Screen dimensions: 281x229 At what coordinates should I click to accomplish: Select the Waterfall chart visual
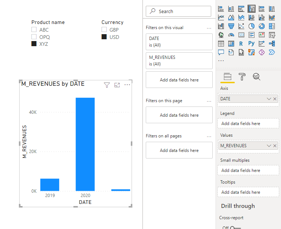point(221,26)
